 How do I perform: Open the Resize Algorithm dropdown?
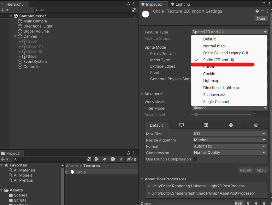[230, 140]
